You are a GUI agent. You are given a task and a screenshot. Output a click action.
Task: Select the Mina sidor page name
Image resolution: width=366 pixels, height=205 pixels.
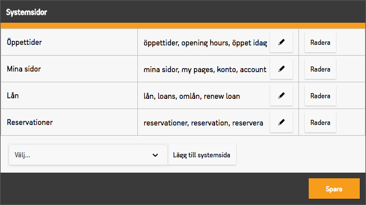24,69
